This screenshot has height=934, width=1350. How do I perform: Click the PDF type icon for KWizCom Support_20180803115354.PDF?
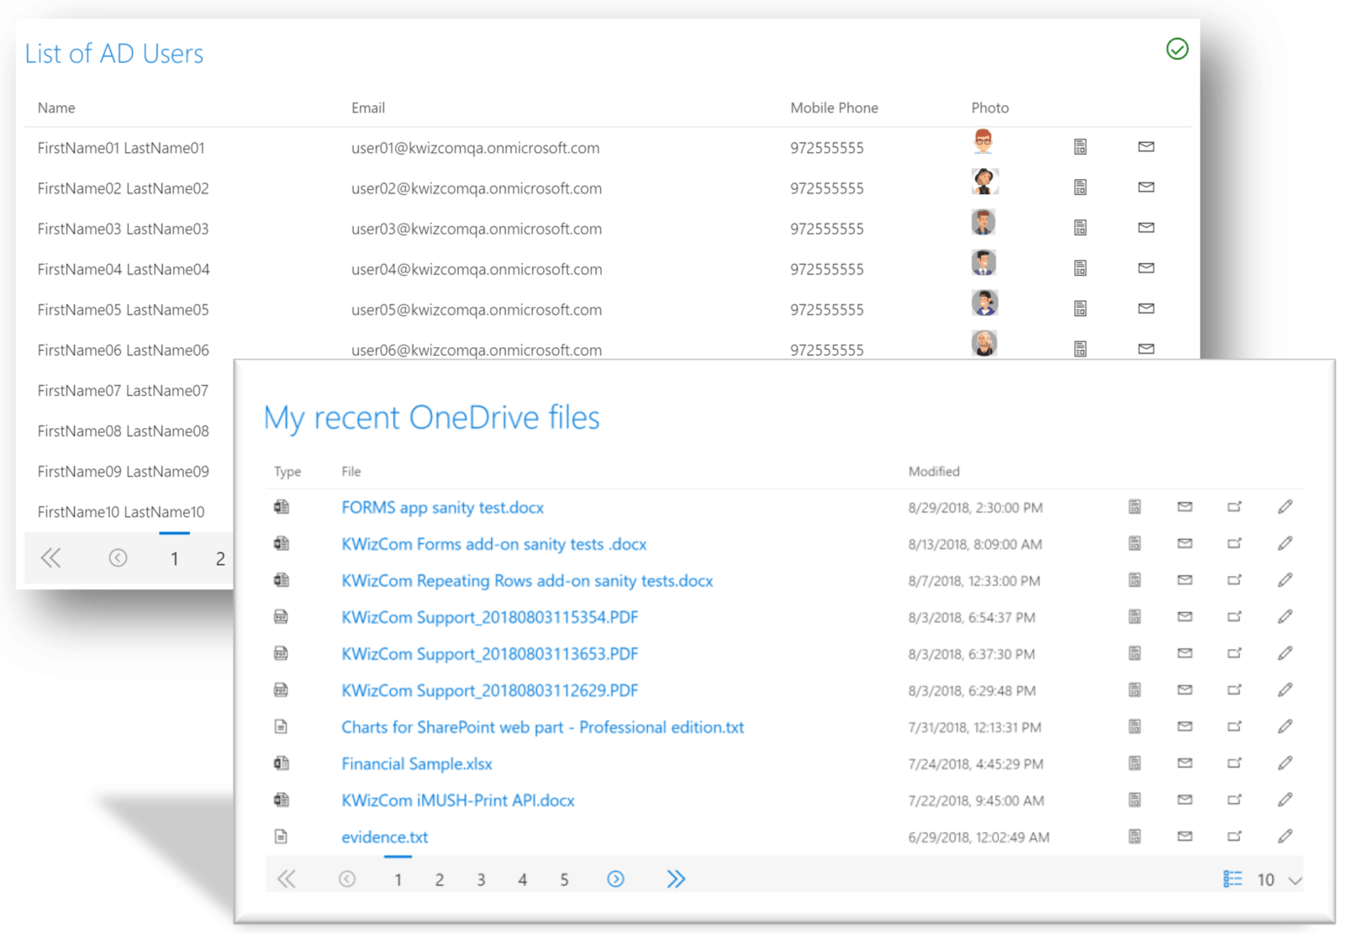coord(282,616)
